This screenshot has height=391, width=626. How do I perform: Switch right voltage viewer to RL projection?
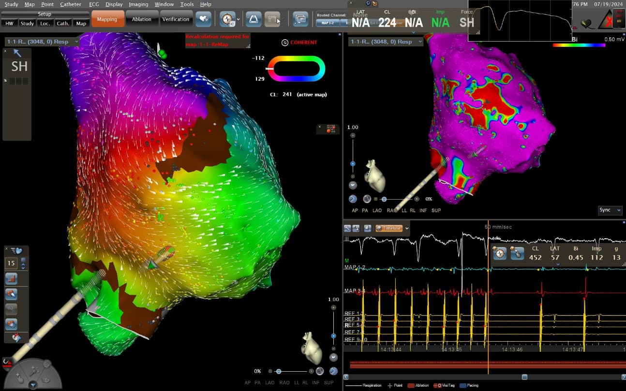[413, 211]
